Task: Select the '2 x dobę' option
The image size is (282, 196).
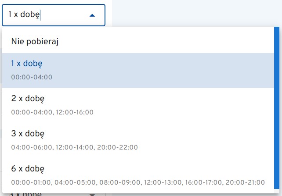Action: coord(28,98)
